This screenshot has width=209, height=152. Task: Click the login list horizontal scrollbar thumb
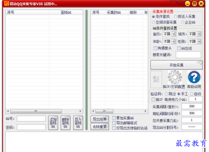36,111
